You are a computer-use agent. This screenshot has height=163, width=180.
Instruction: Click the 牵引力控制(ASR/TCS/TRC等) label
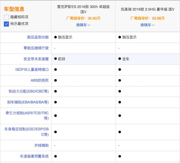[x=27, y=116]
